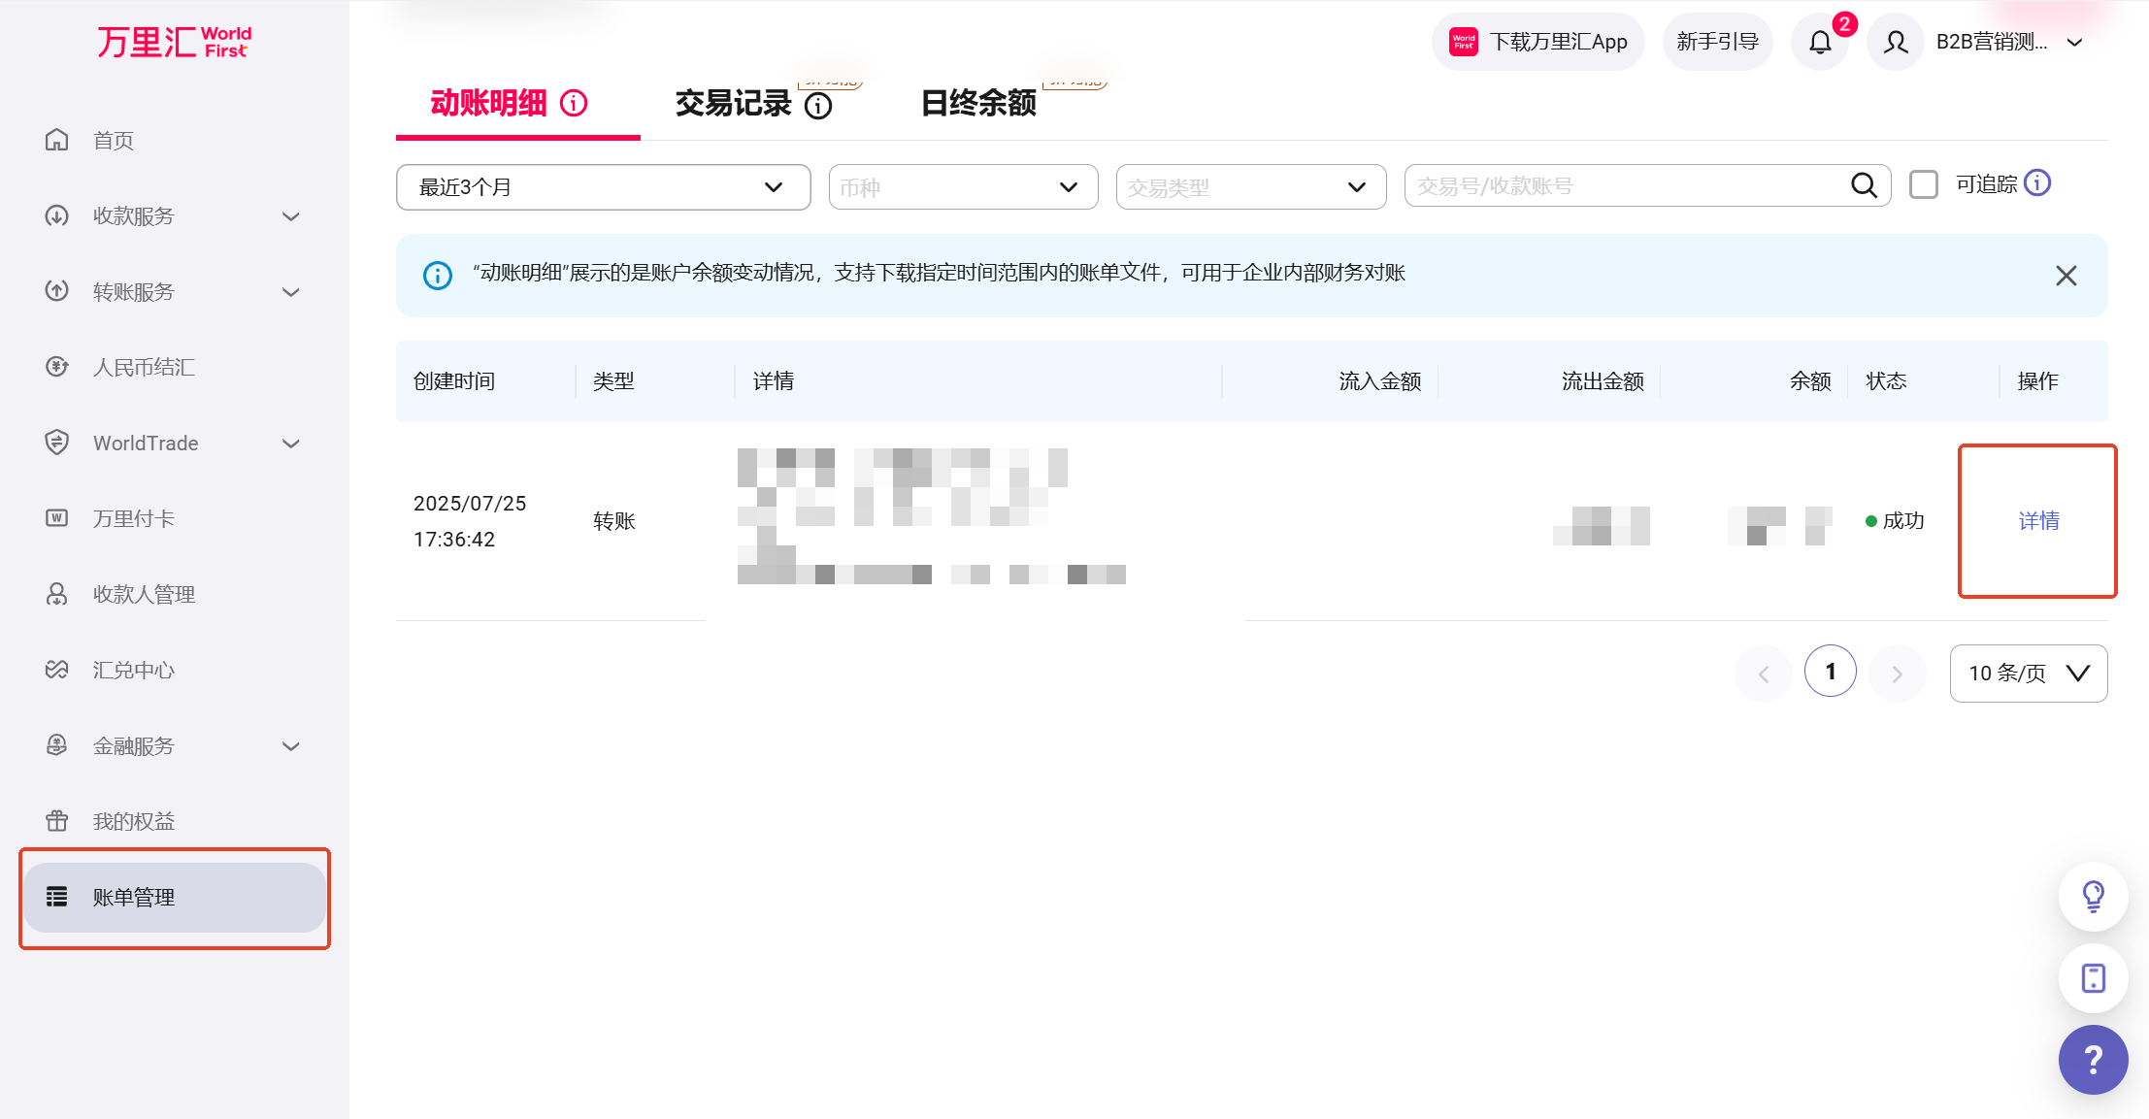2149x1119 pixels.
Task: Click the search magnifier icon
Action: [1864, 185]
